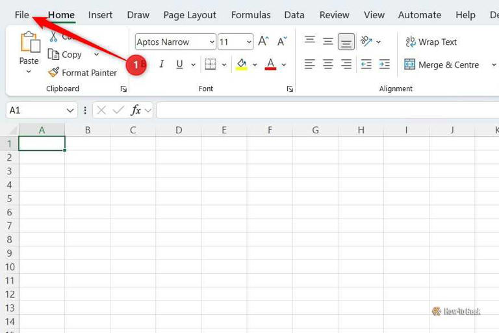Viewport: 499px width, 333px height.
Task: Click the Decrease Indent icon
Action: (366, 64)
